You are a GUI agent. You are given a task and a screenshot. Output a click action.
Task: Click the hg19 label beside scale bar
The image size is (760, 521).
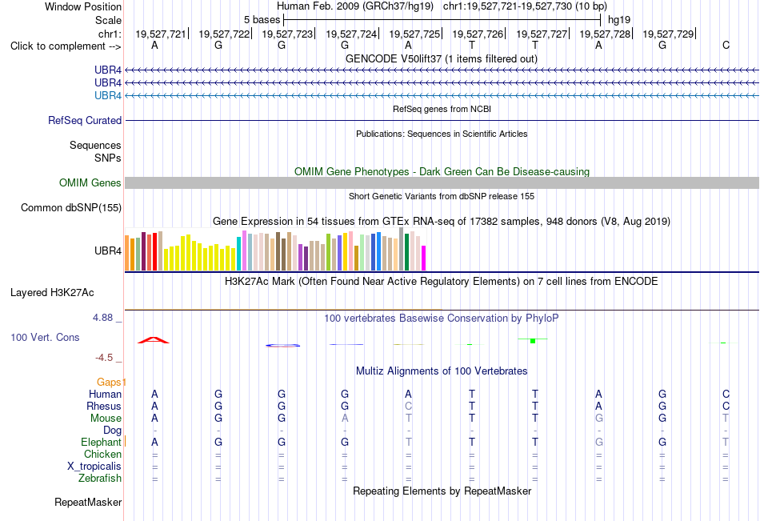tap(619, 20)
